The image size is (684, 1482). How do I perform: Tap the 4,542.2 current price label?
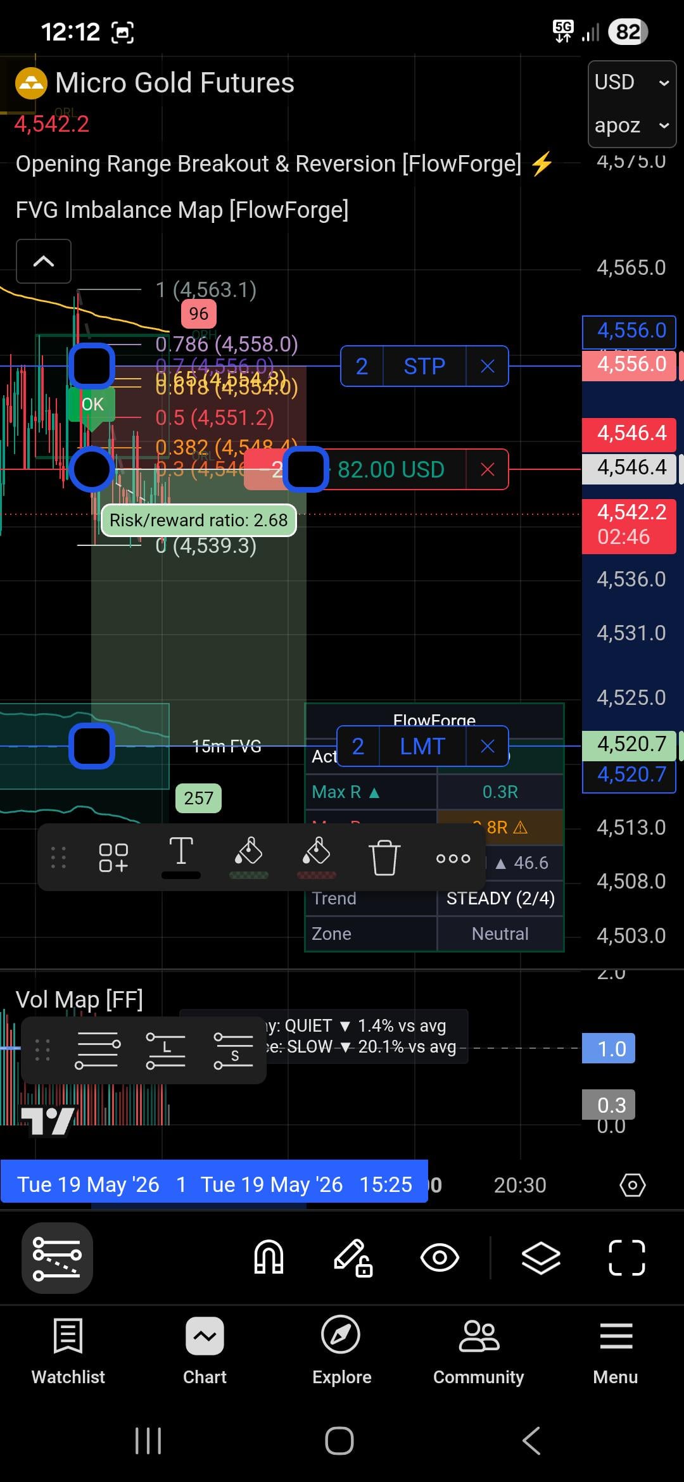click(x=629, y=525)
